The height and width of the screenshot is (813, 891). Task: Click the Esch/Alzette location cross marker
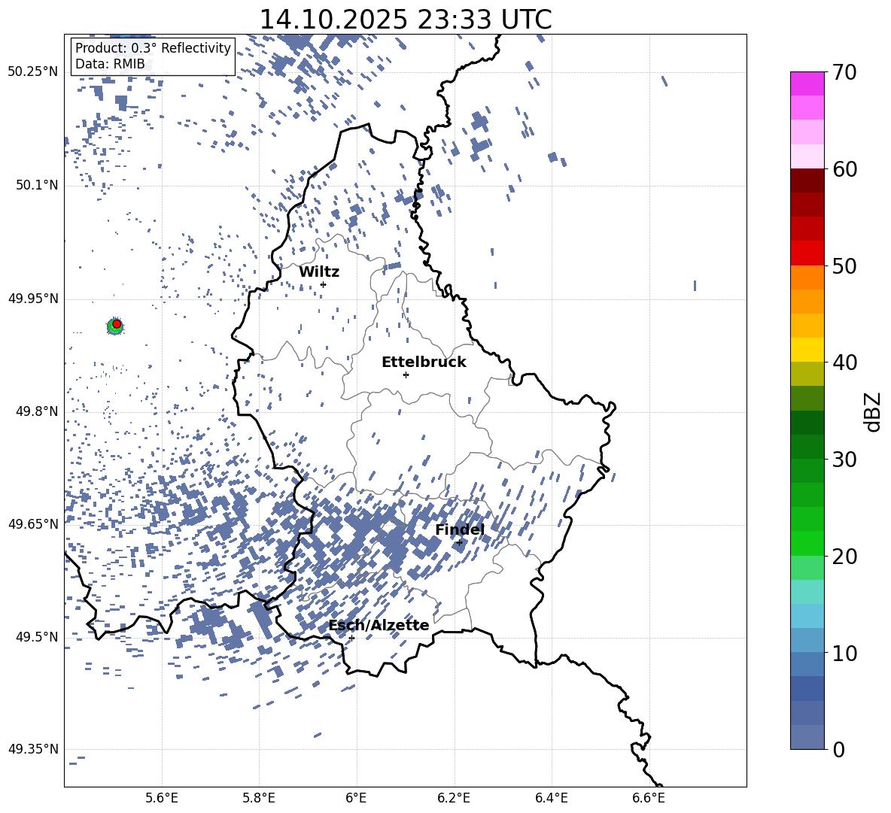[351, 638]
